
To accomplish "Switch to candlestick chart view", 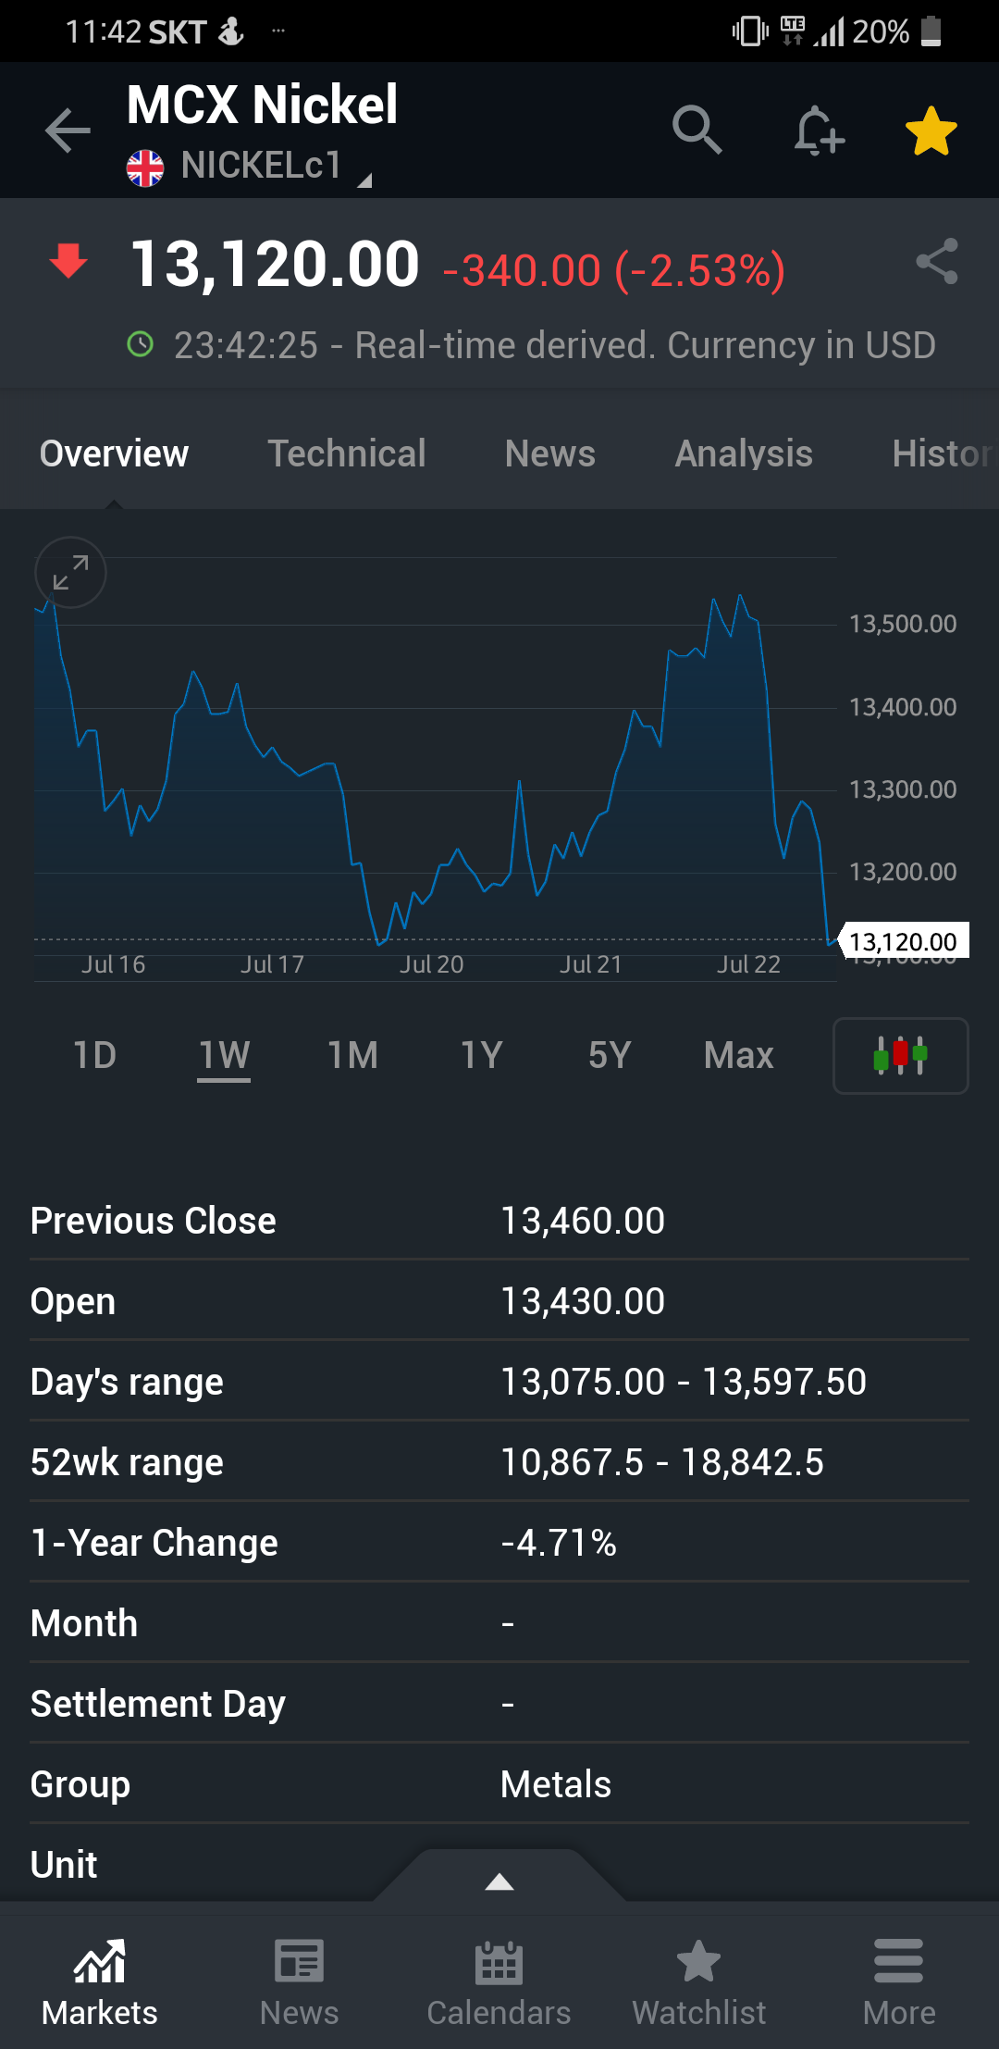I will click(x=901, y=1056).
